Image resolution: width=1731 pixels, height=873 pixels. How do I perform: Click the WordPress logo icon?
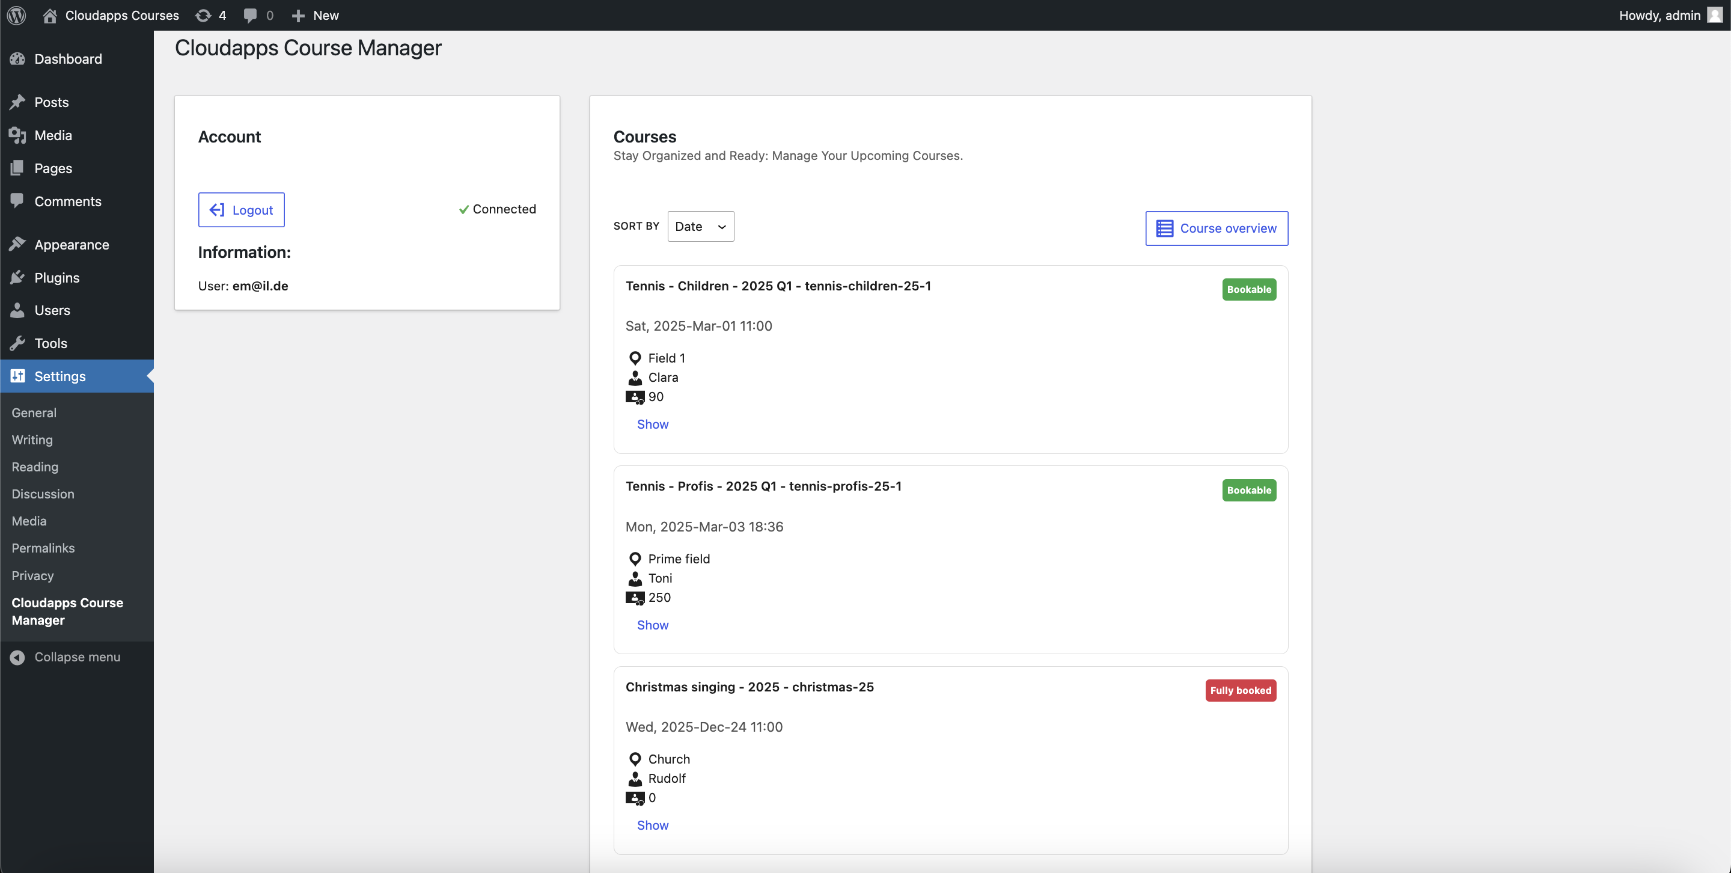coord(16,15)
